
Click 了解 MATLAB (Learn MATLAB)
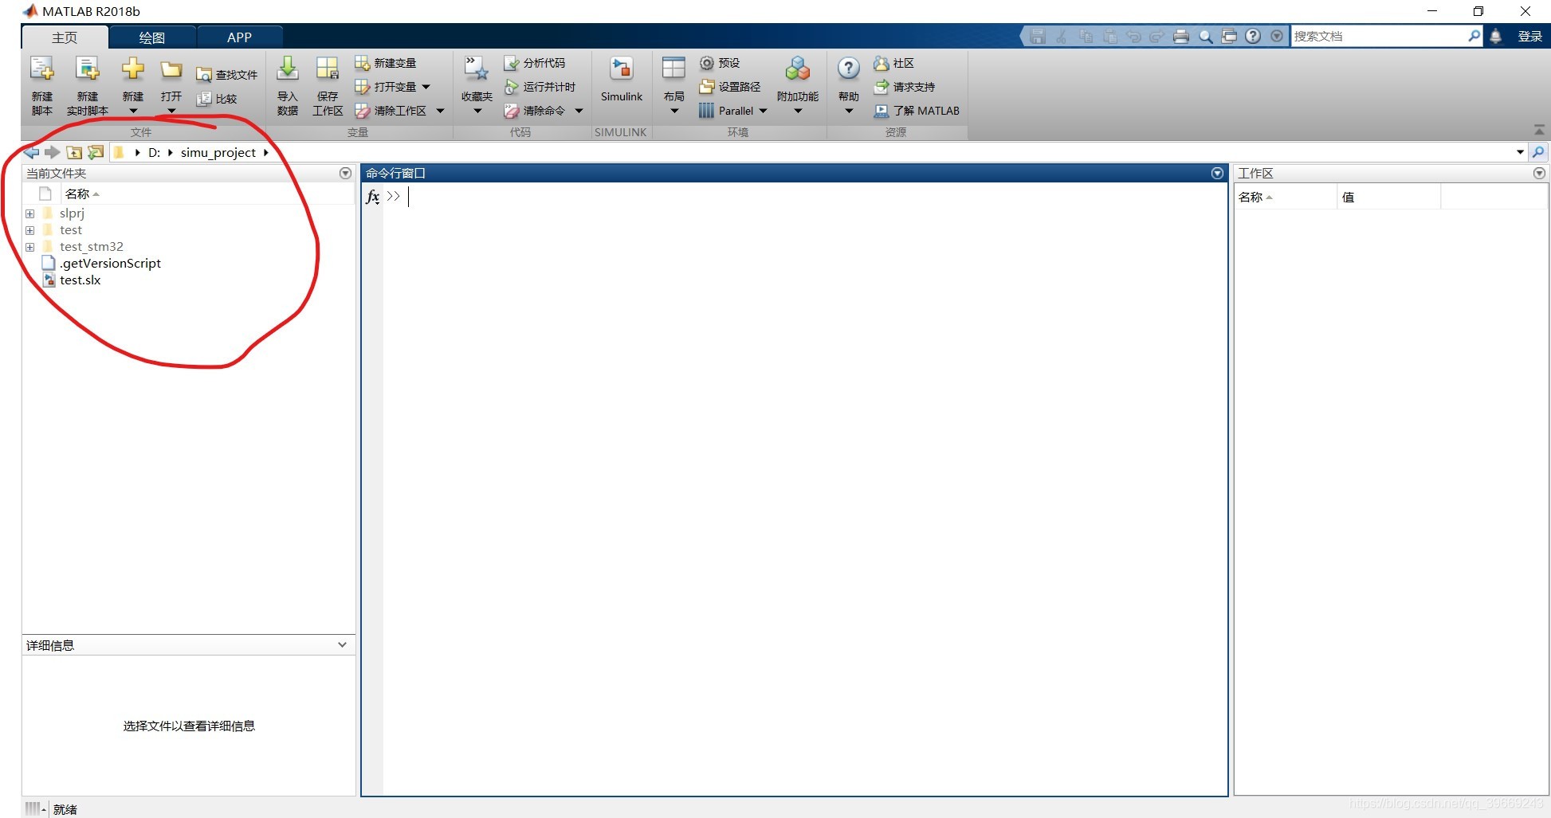(917, 111)
